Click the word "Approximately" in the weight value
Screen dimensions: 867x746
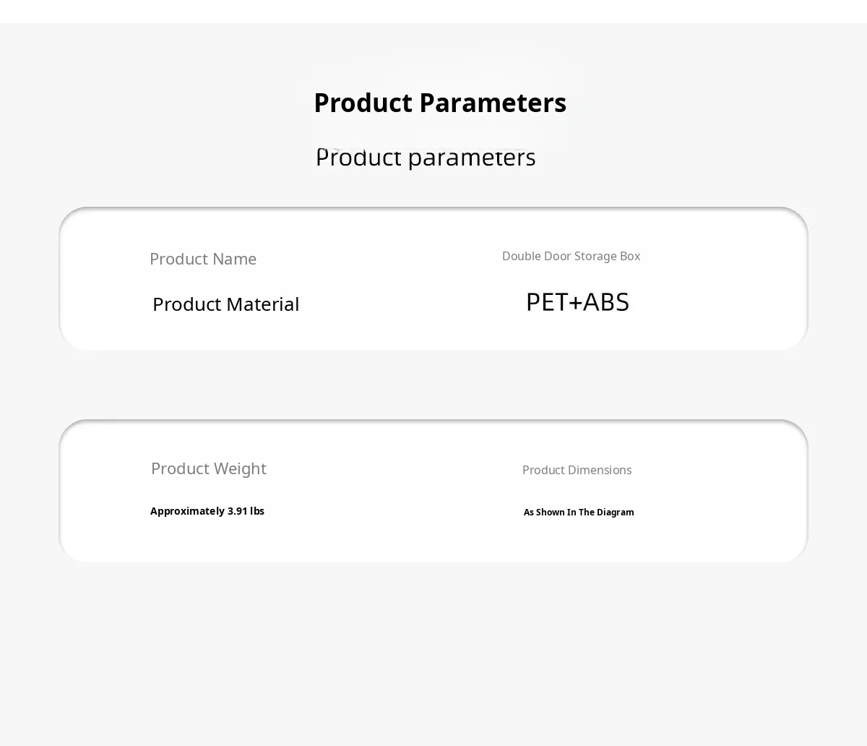[x=187, y=511]
